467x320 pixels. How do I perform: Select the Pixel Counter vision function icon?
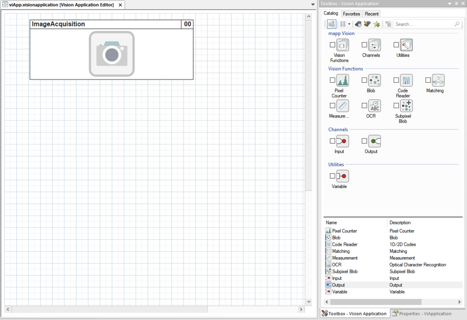click(x=342, y=80)
